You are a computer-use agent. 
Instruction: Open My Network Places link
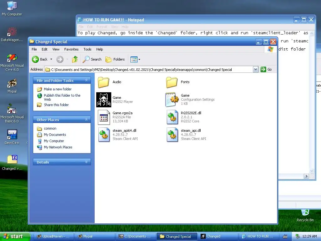58,147
